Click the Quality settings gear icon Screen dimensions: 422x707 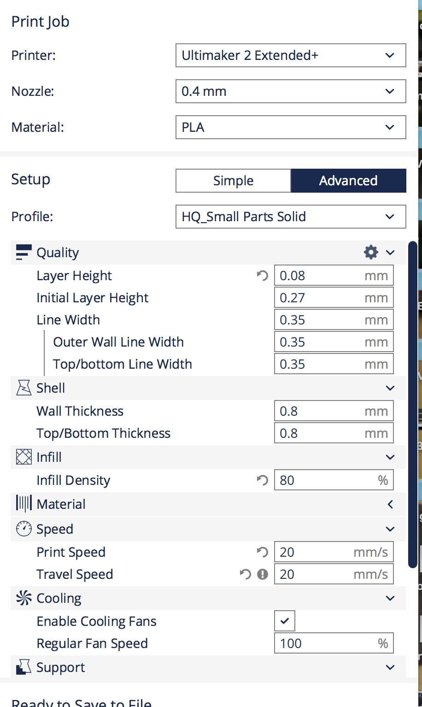pyautogui.click(x=370, y=252)
